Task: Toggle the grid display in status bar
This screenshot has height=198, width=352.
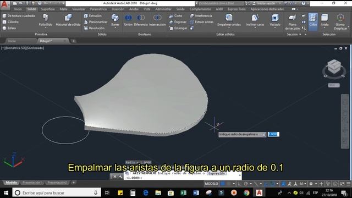Action: coord(223,184)
